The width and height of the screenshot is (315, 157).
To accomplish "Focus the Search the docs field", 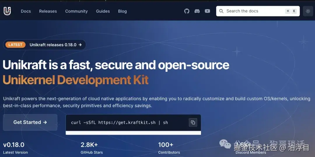I will 258,11.
